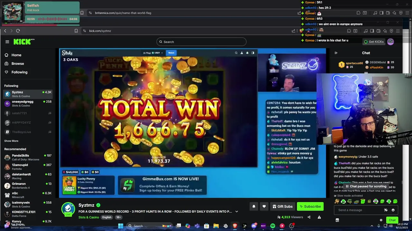Seek within the Selfish track waveform
Image resolution: width=412 pixels, height=231 pixels.
(x=52, y=19)
